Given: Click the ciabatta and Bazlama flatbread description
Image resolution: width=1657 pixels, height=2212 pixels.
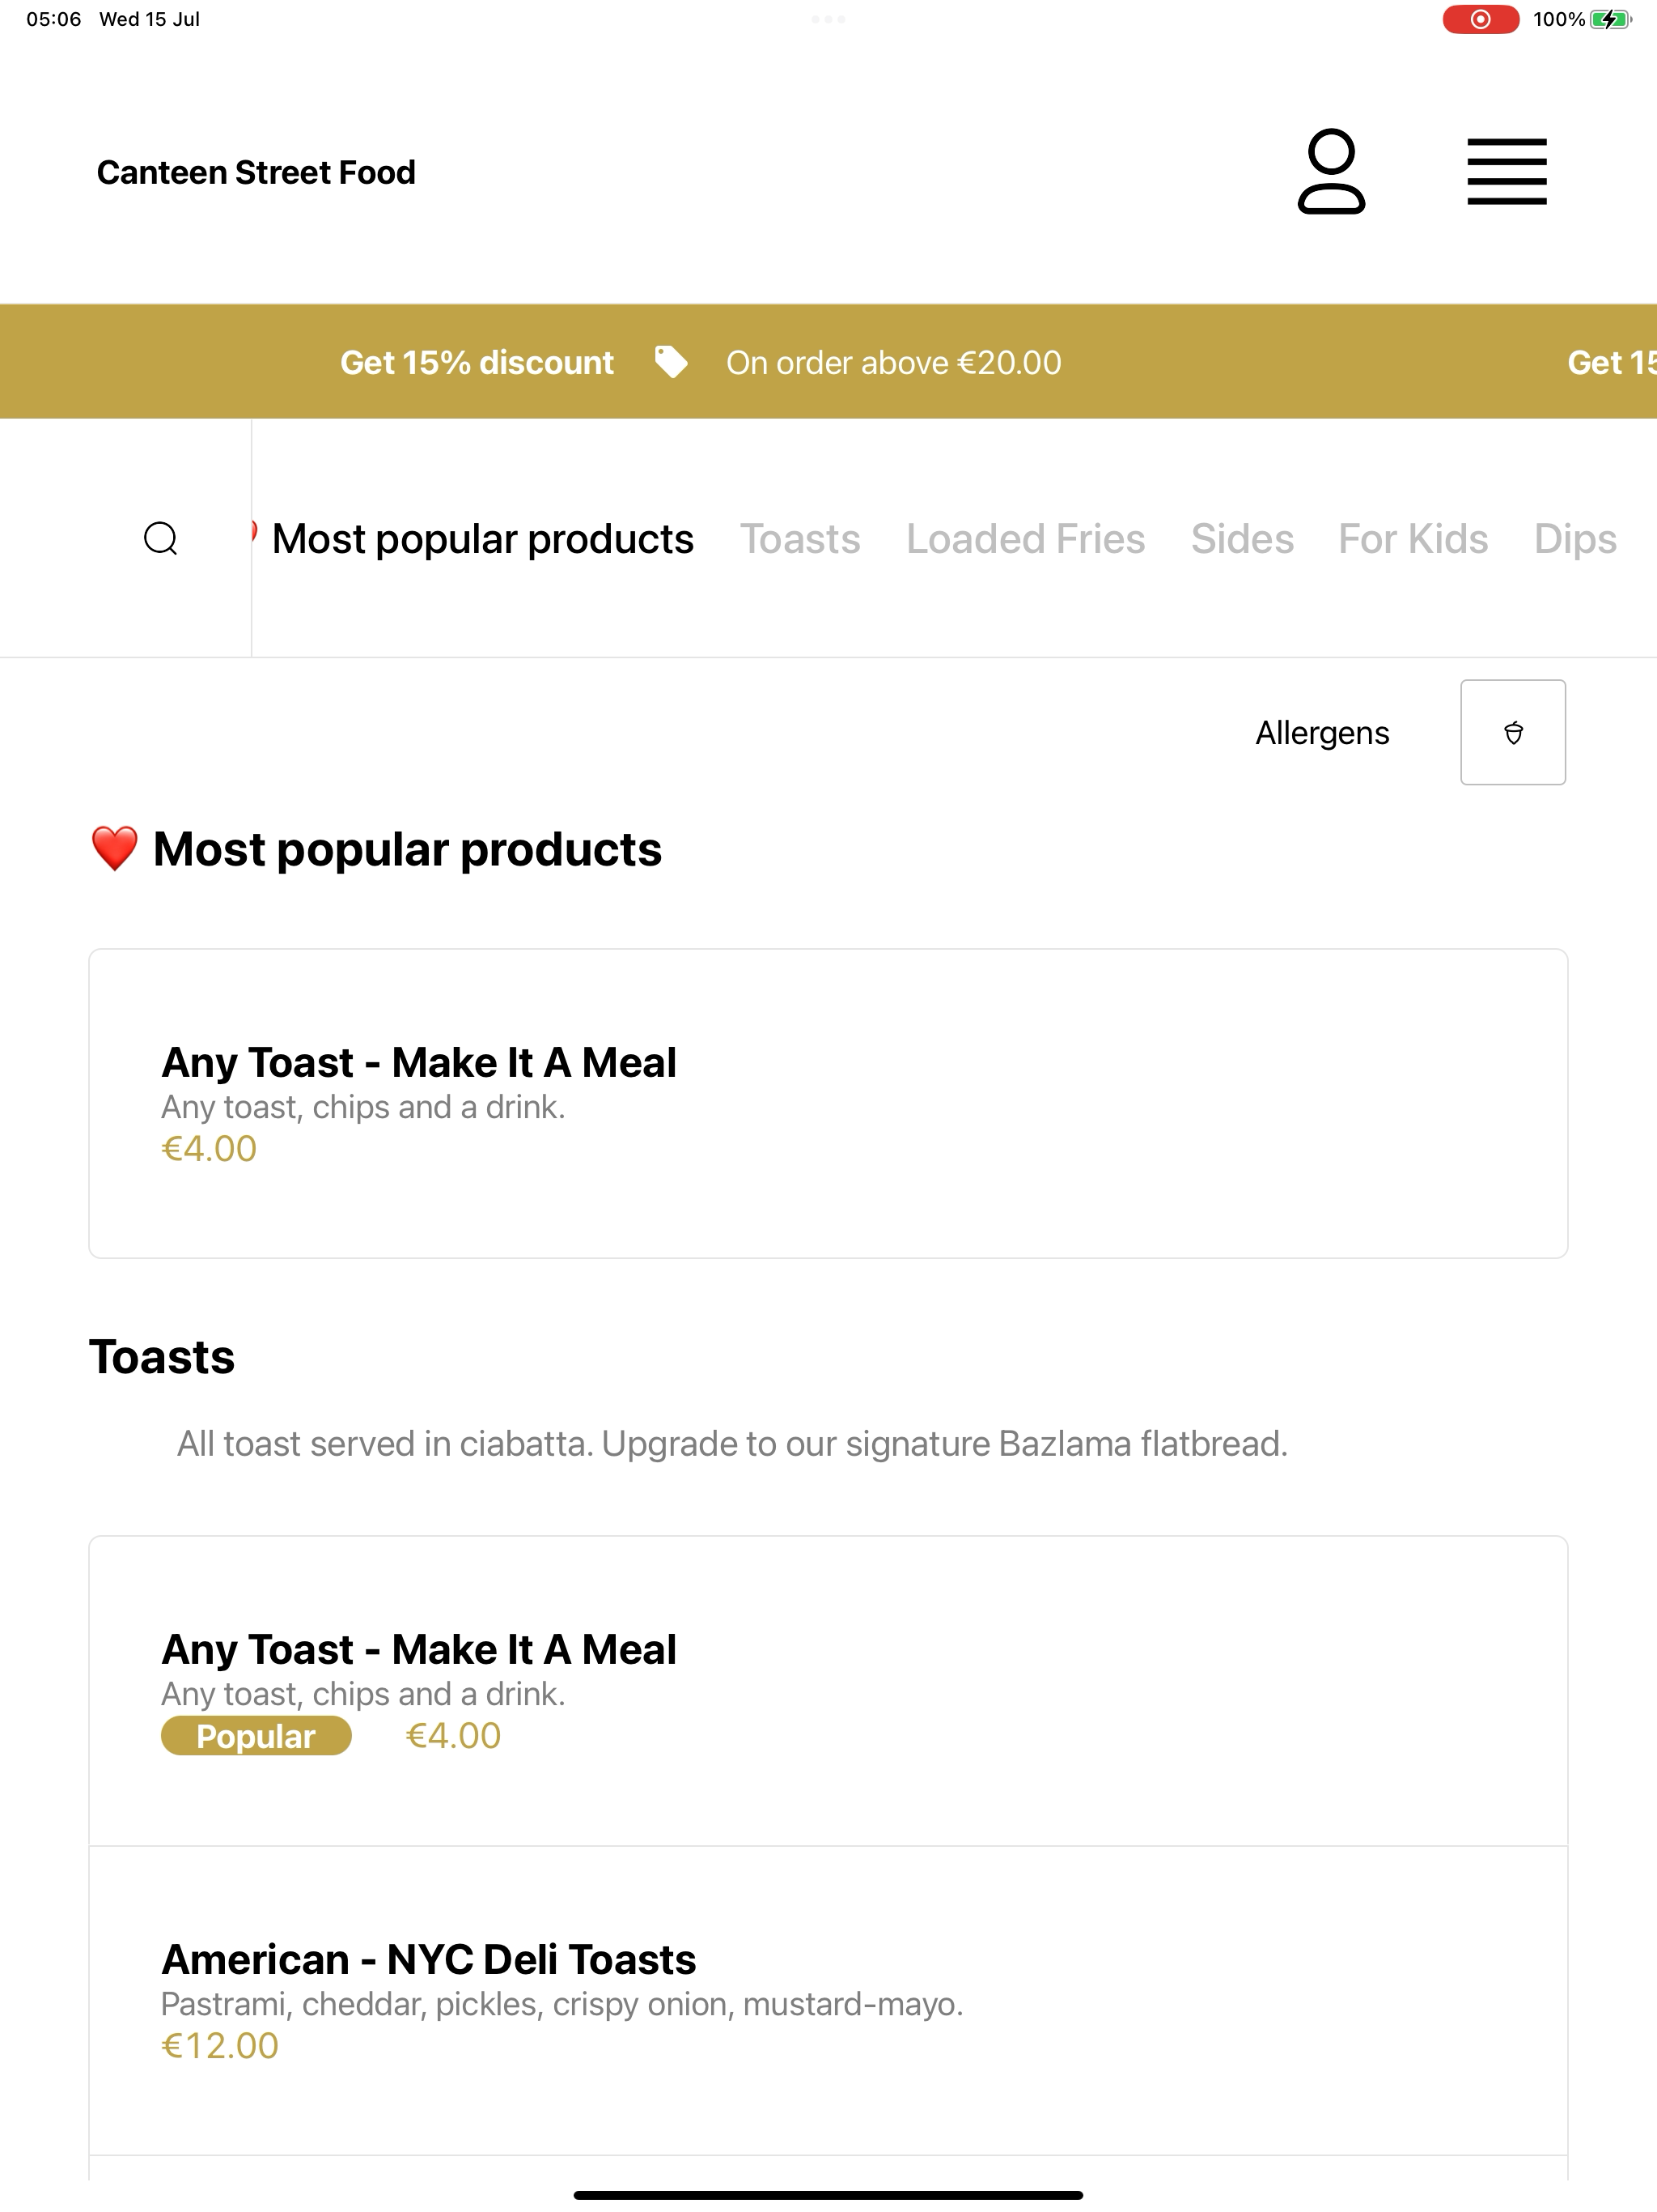Looking at the screenshot, I should [x=731, y=1443].
